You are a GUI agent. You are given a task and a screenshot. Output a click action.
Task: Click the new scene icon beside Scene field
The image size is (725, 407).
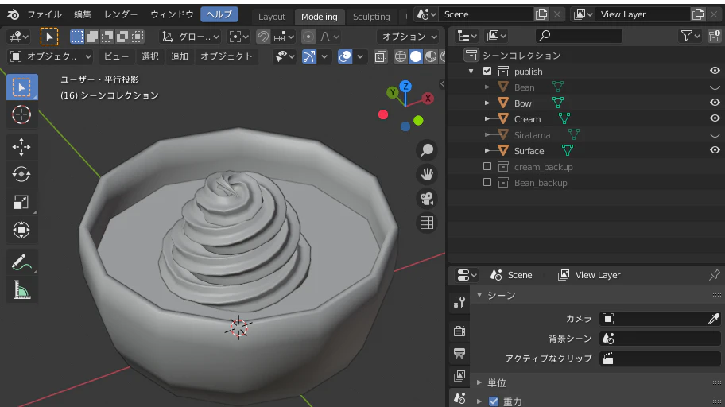541,14
